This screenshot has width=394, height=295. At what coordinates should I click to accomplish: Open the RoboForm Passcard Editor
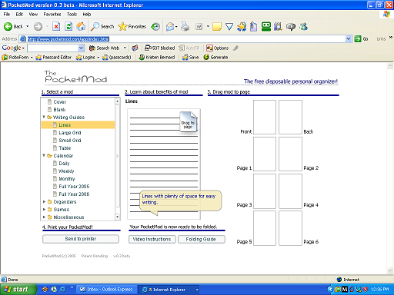(53, 58)
